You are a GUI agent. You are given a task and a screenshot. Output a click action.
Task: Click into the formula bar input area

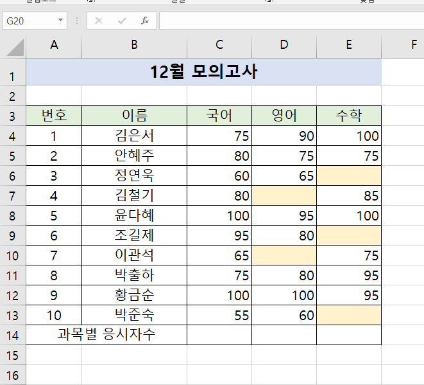click(291, 21)
